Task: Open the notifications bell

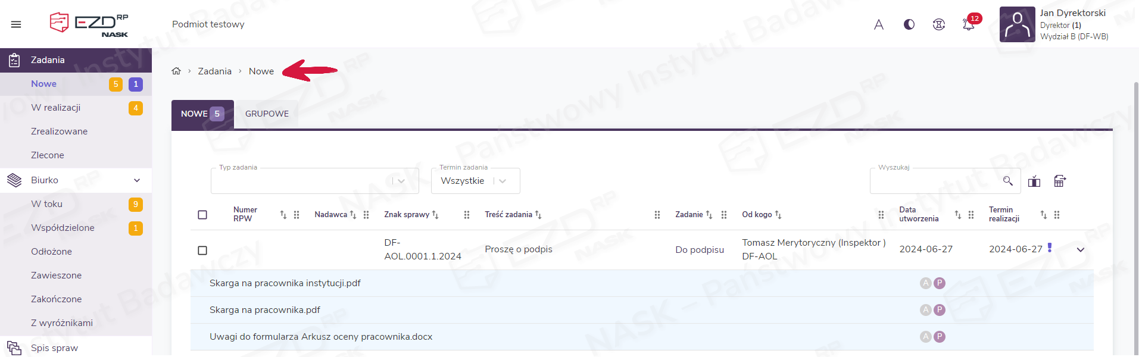Action: (968, 24)
